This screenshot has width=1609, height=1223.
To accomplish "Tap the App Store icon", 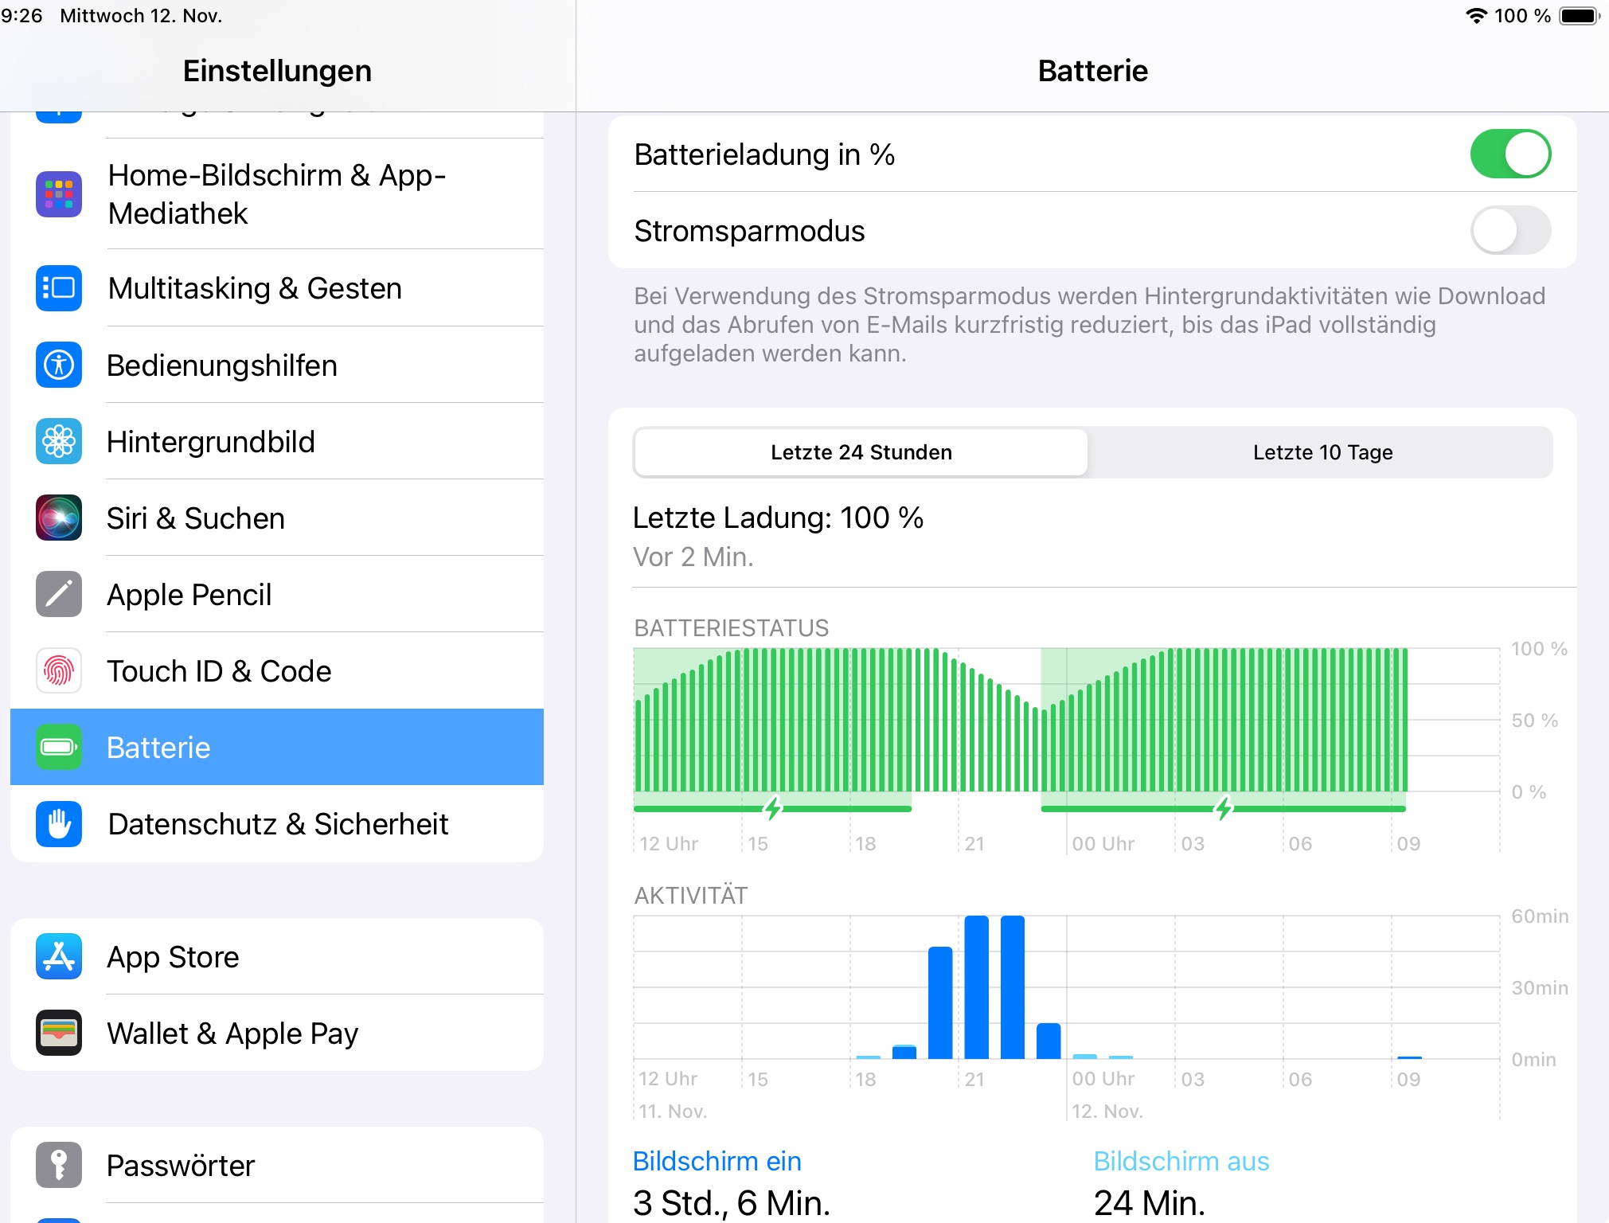I will point(59,957).
